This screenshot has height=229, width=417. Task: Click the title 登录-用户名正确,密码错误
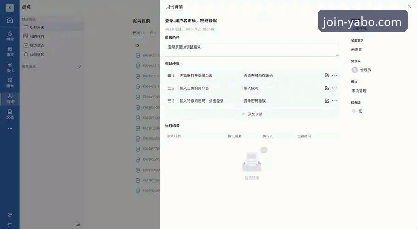(191, 21)
